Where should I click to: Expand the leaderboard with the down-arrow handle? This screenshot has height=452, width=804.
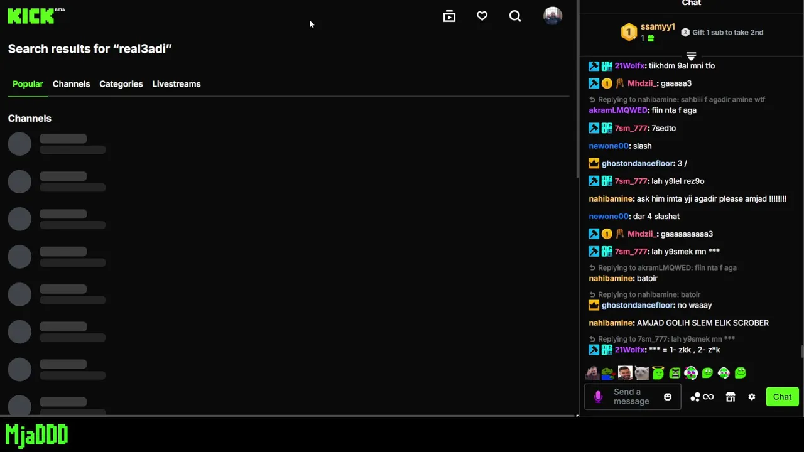(691, 56)
